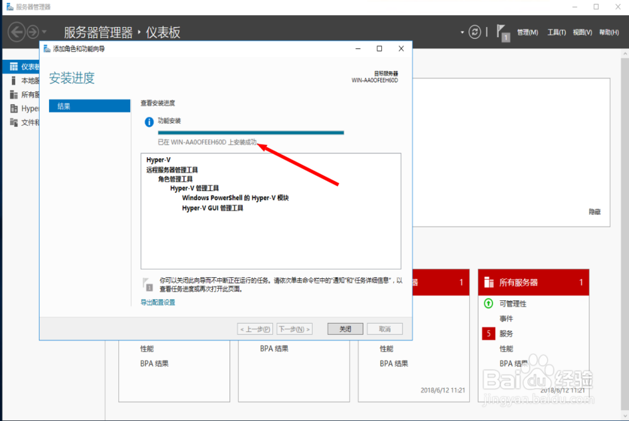This screenshot has height=421, width=629.
Task: Open the navigation history dropdown arrow
Action: (x=44, y=31)
